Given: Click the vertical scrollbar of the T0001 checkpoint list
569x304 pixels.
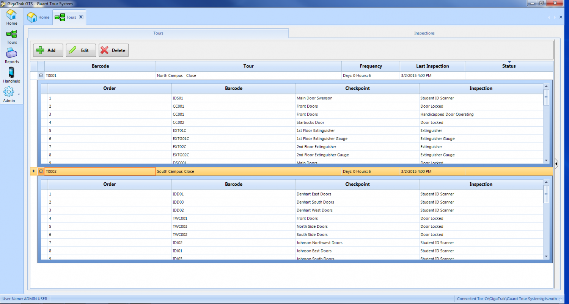Looking at the screenshot, I should coord(546,98).
